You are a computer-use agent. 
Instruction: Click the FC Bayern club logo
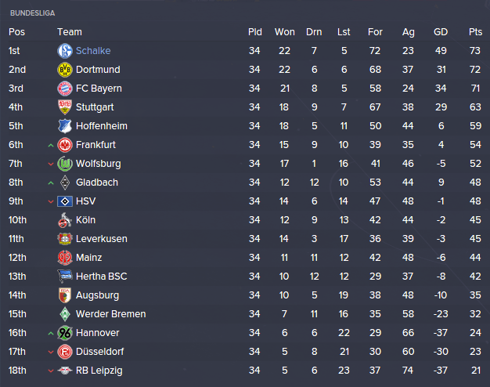[x=65, y=89]
